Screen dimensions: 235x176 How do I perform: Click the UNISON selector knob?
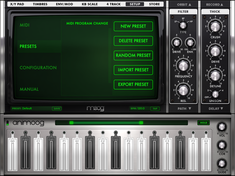point(215,94)
